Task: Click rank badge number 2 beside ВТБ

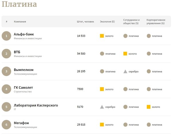Action: tap(6, 54)
